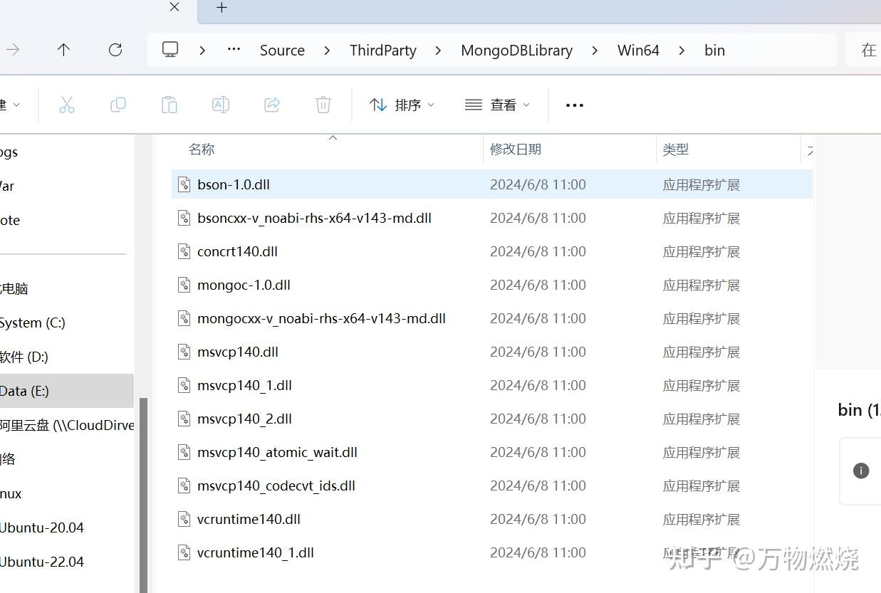The image size is (881, 593).
Task: Click the Cut scissors icon on the toolbar
Action: [67, 104]
